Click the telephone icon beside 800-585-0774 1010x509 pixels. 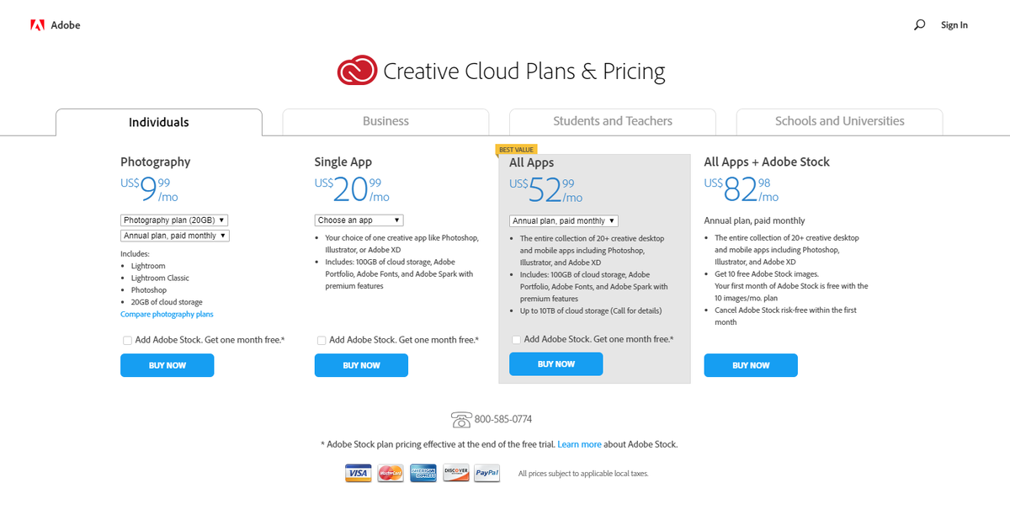pos(461,419)
